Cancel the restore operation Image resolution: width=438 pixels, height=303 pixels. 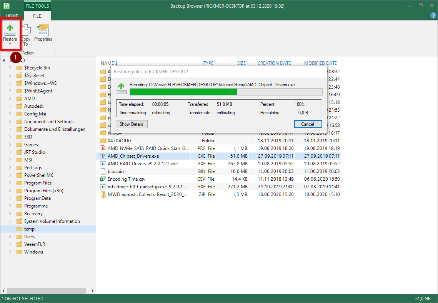[x=308, y=124]
